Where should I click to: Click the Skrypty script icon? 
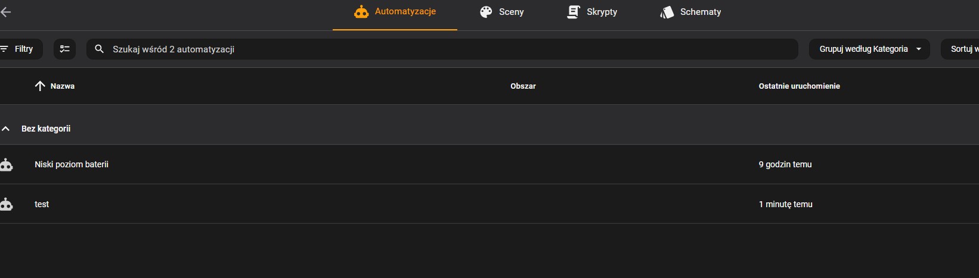click(x=574, y=12)
